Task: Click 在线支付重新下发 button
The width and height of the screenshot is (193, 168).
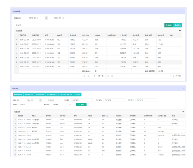Action: (65, 95)
